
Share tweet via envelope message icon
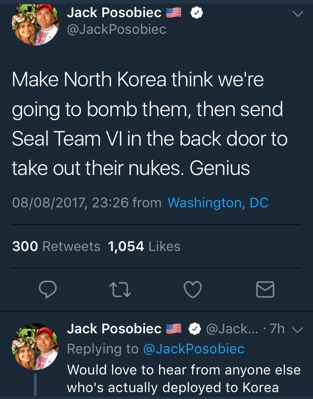tap(265, 290)
